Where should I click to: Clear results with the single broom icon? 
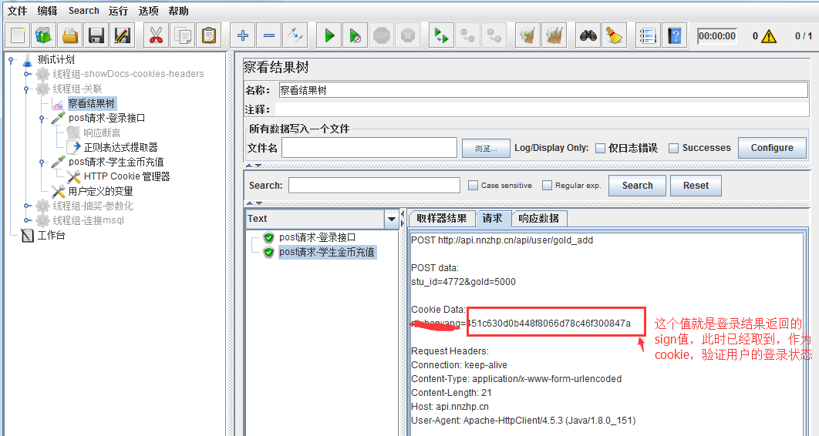coord(527,35)
